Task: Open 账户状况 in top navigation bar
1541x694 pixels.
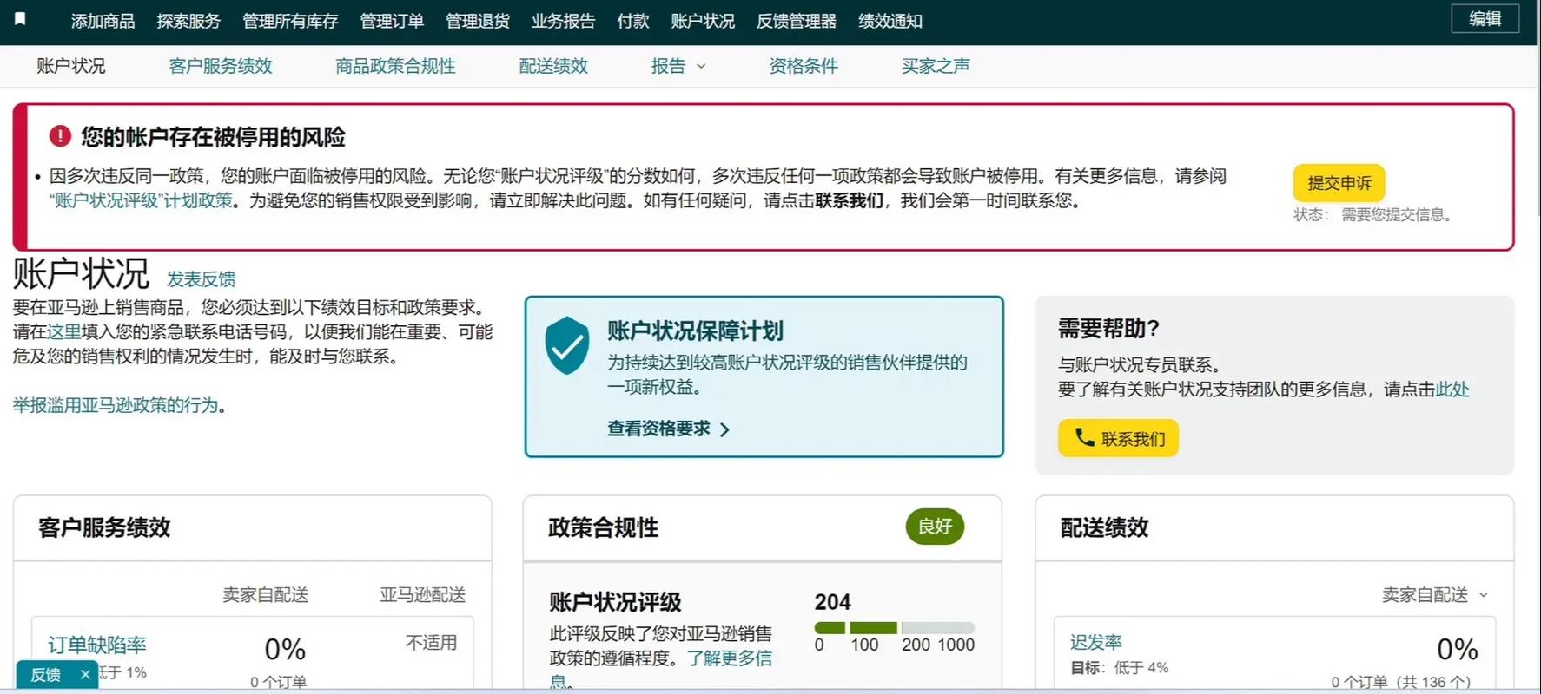Action: [x=703, y=21]
